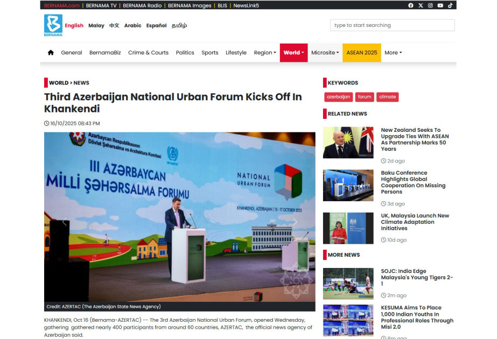Expand the Microsite dropdown menu

(x=325, y=53)
